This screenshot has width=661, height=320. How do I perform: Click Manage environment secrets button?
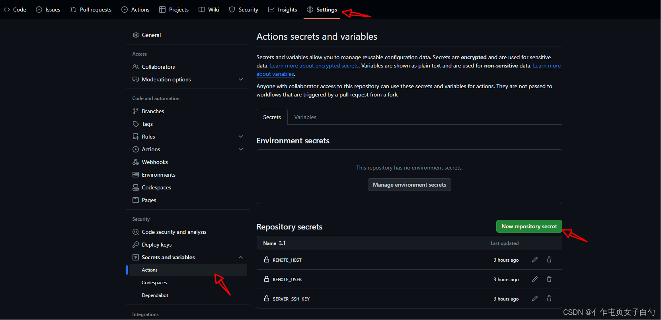coord(409,185)
